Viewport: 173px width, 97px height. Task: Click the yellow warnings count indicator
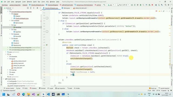coord(160,11)
